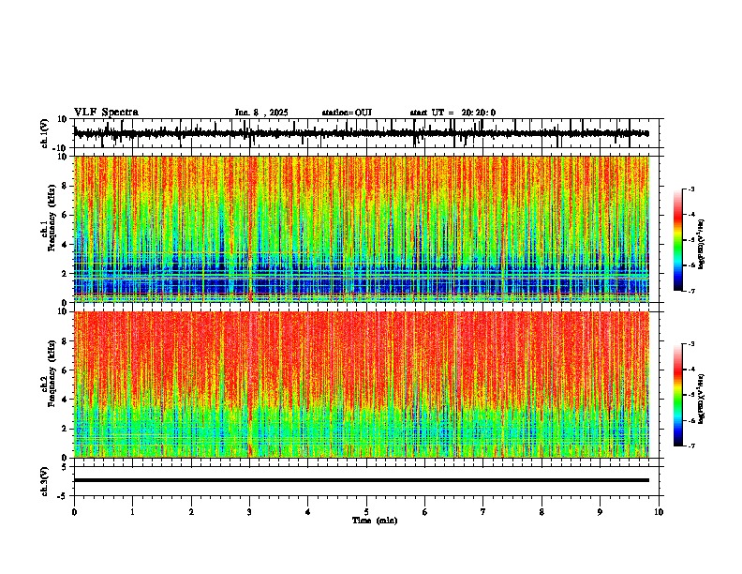Click the "Time (min)" axis title
Image resolution: width=742 pixels, height=574 pixels.
pyautogui.click(x=375, y=521)
